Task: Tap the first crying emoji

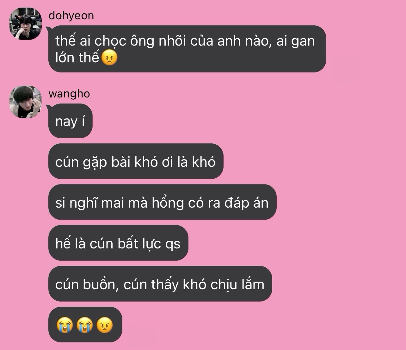Action: [65, 325]
